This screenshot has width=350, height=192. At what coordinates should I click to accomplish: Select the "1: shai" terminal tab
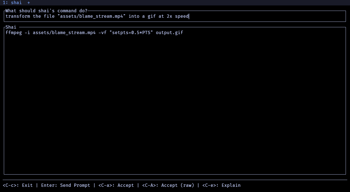pos(12,3)
